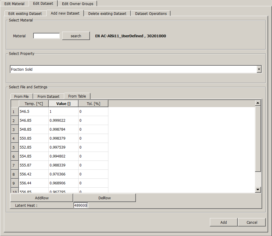Image resolution: width=272 pixels, height=236 pixels.
Task: Select the From Dataset tab
Action: pos(48,96)
